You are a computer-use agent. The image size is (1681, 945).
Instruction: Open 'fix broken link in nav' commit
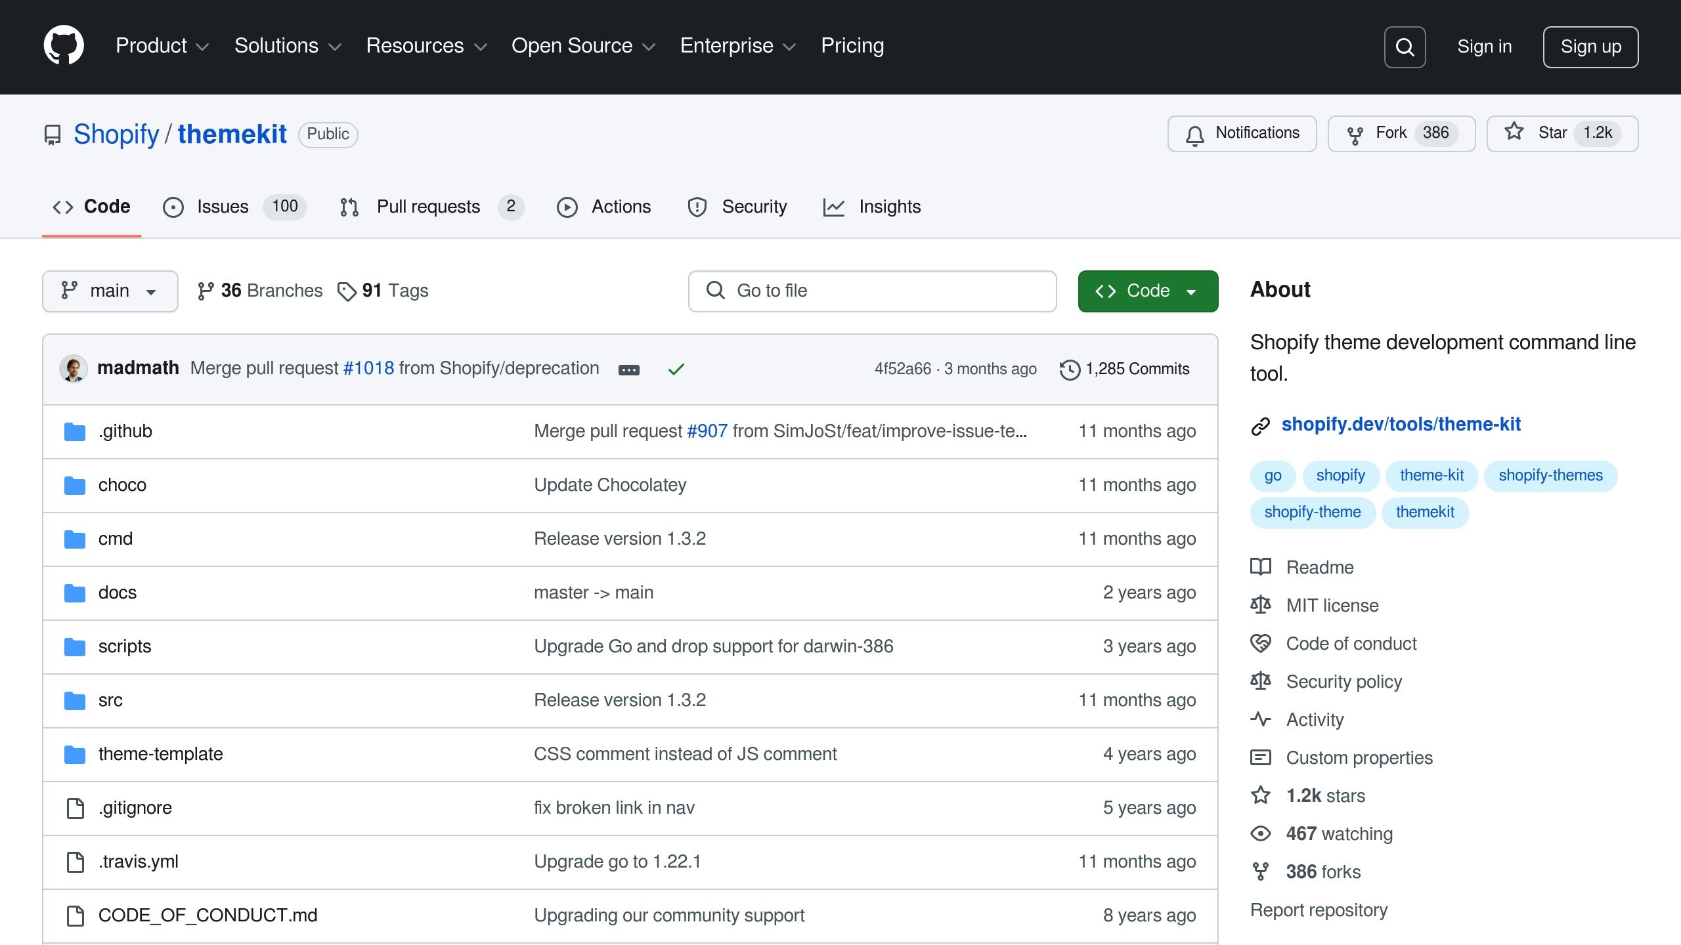[614, 808]
